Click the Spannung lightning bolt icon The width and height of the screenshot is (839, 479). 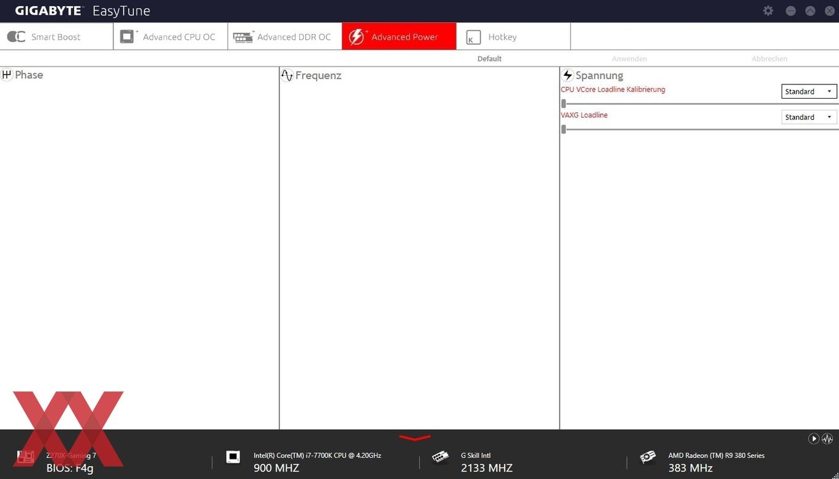click(x=568, y=75)
